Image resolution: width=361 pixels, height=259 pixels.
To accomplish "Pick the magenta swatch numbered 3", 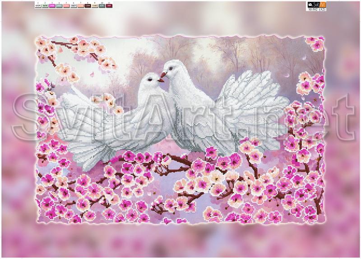I will tap(53, 5).
